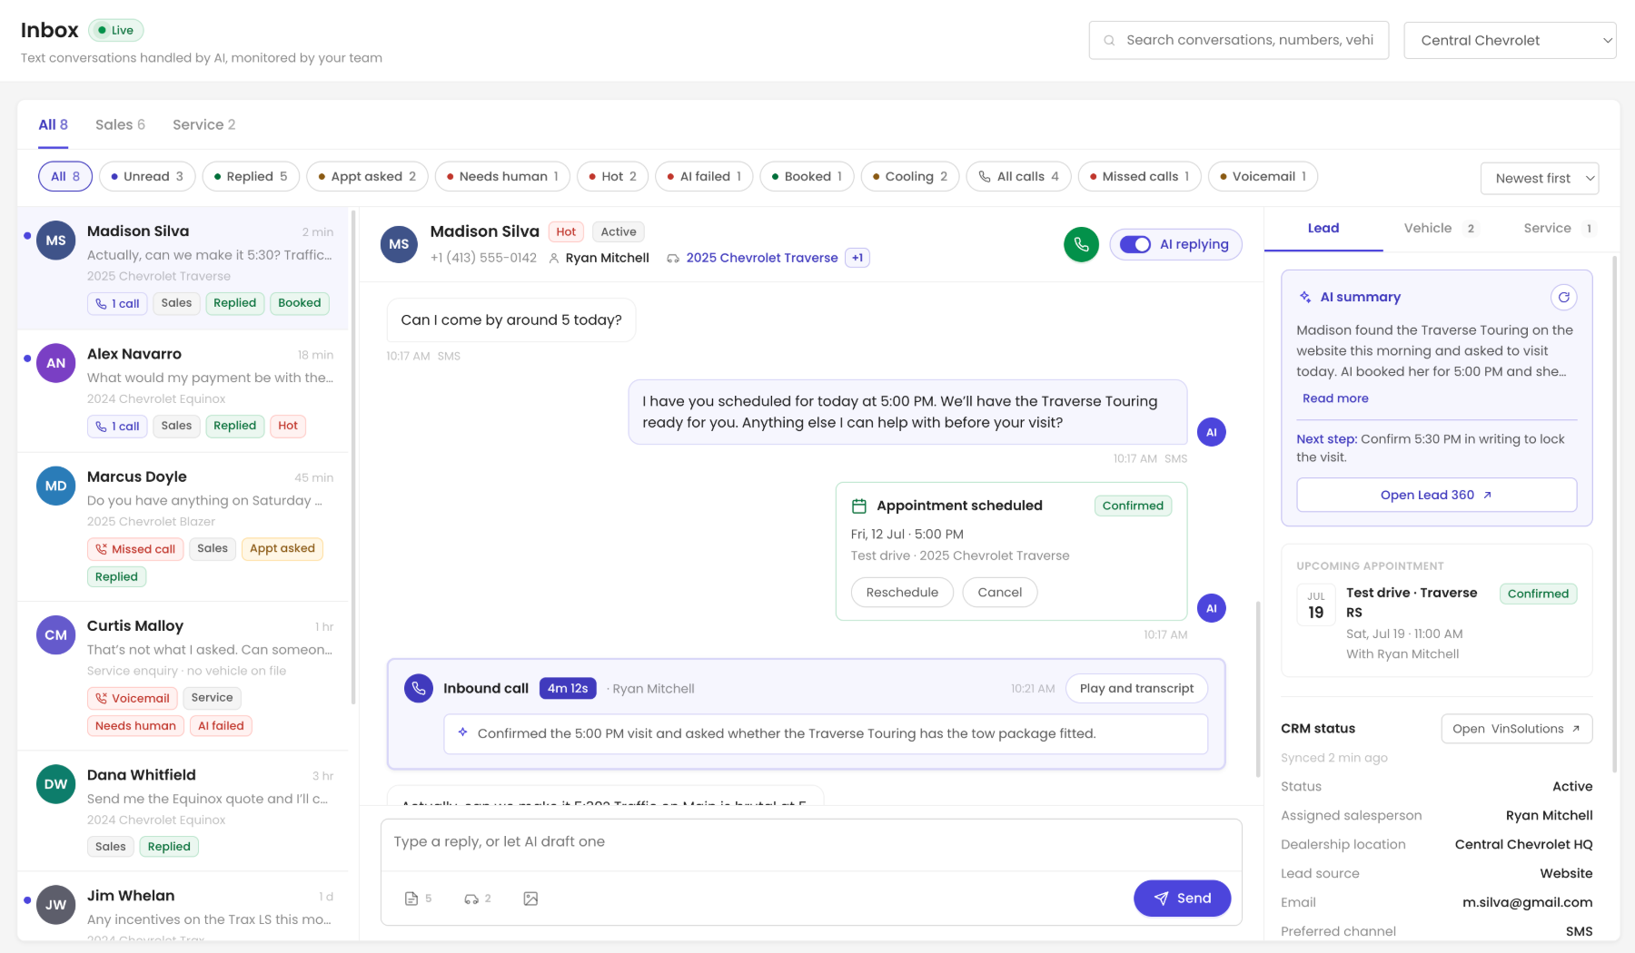
Task: Click the templates icon in reply toolbar
Action: coord(411,899)
